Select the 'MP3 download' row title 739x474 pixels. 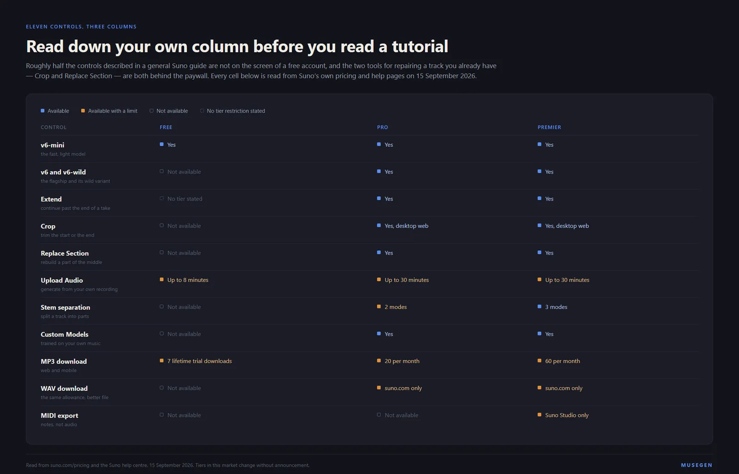point(64,361)
